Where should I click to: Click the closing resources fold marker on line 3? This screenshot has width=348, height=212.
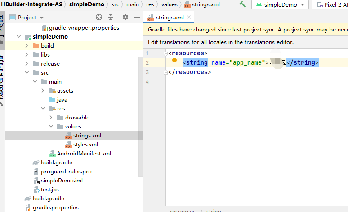[165, 72]
